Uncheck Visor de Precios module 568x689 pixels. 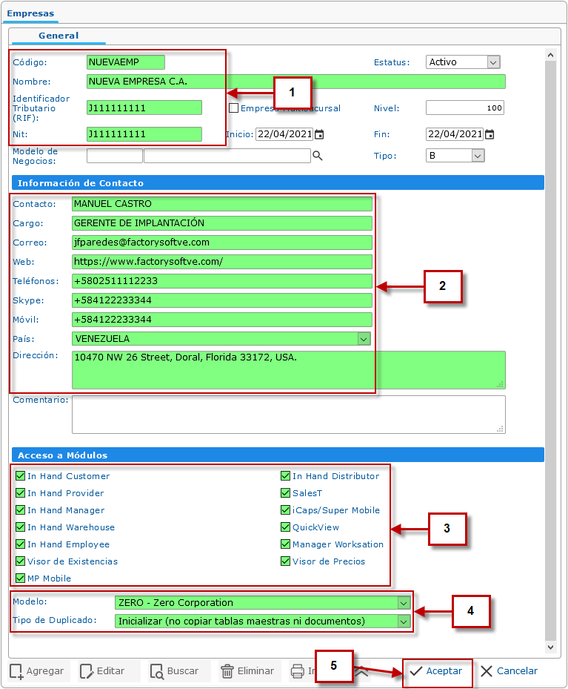[286, 561]
